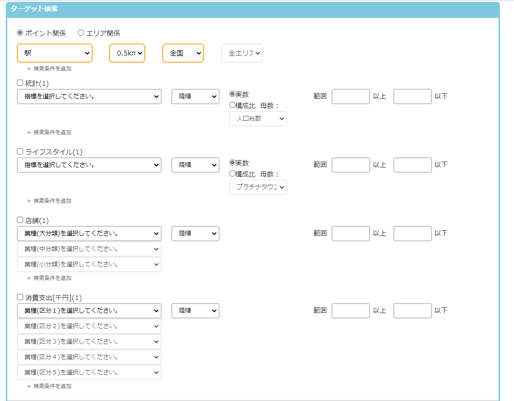514x401 pixels.
Task: Expand the 業種(区分１) consumption dropdown
Action: [x=89, y=311]
